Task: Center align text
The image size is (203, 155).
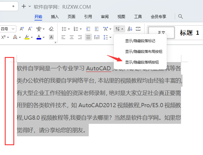Action: pyautogui.click(x=72, y=37)
